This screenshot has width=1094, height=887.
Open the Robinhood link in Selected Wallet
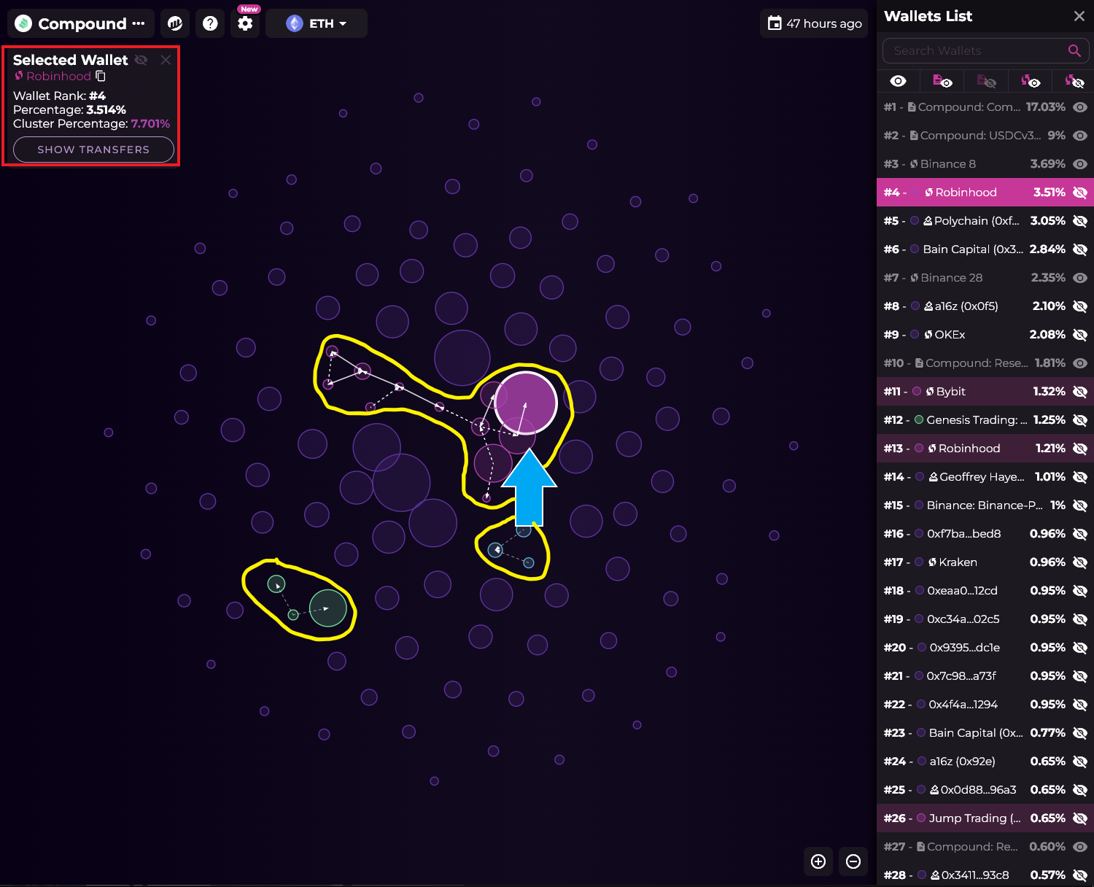click(58, 76)
